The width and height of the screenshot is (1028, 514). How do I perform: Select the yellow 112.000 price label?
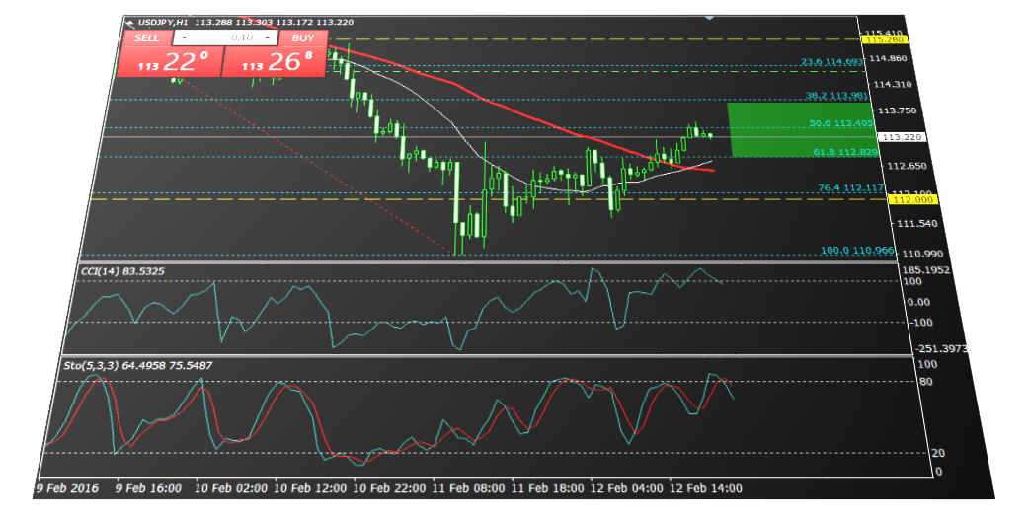tap(913, 199)
